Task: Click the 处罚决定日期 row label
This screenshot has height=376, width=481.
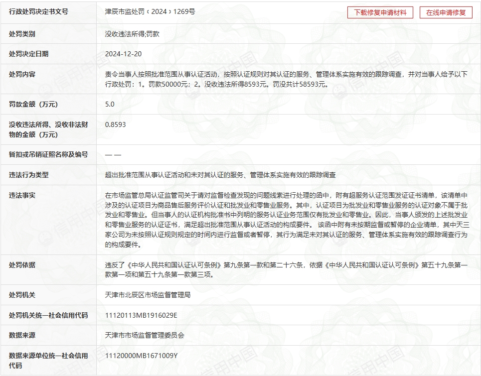Action: coord(29,54)
